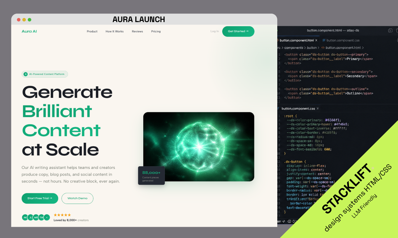The height and width of the screenshot is (238, 398).
Task: Click the Watch Demo button
Action: (77, 198)
